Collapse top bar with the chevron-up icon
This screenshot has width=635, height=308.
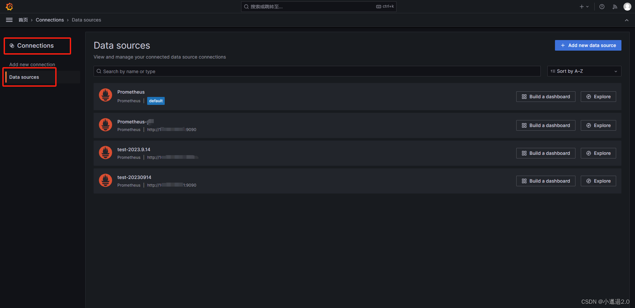point(627,20)
